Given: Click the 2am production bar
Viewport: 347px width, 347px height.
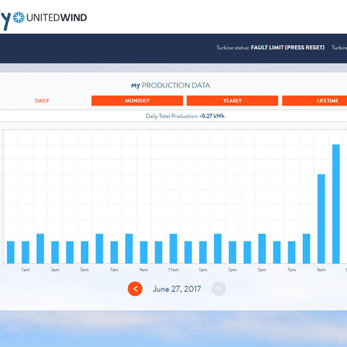Looking at the screenshot, I should coord(40,249).
